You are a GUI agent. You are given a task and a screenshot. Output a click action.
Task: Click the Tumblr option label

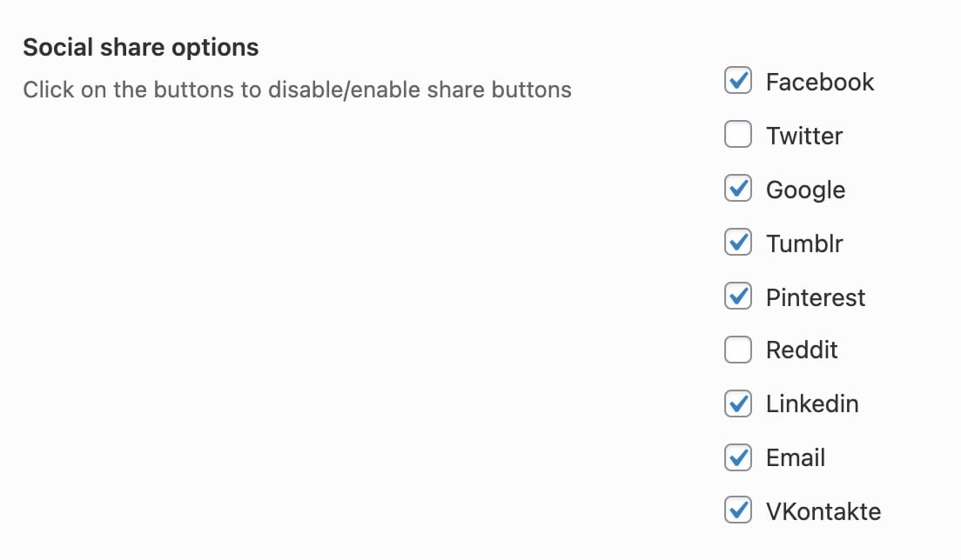tap(804, 243)
